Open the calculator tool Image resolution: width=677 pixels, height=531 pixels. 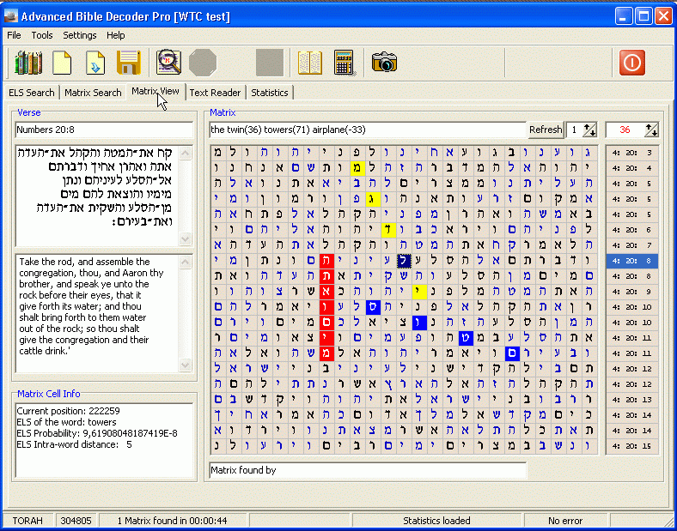pyautogui.click(x=345, y=63)
